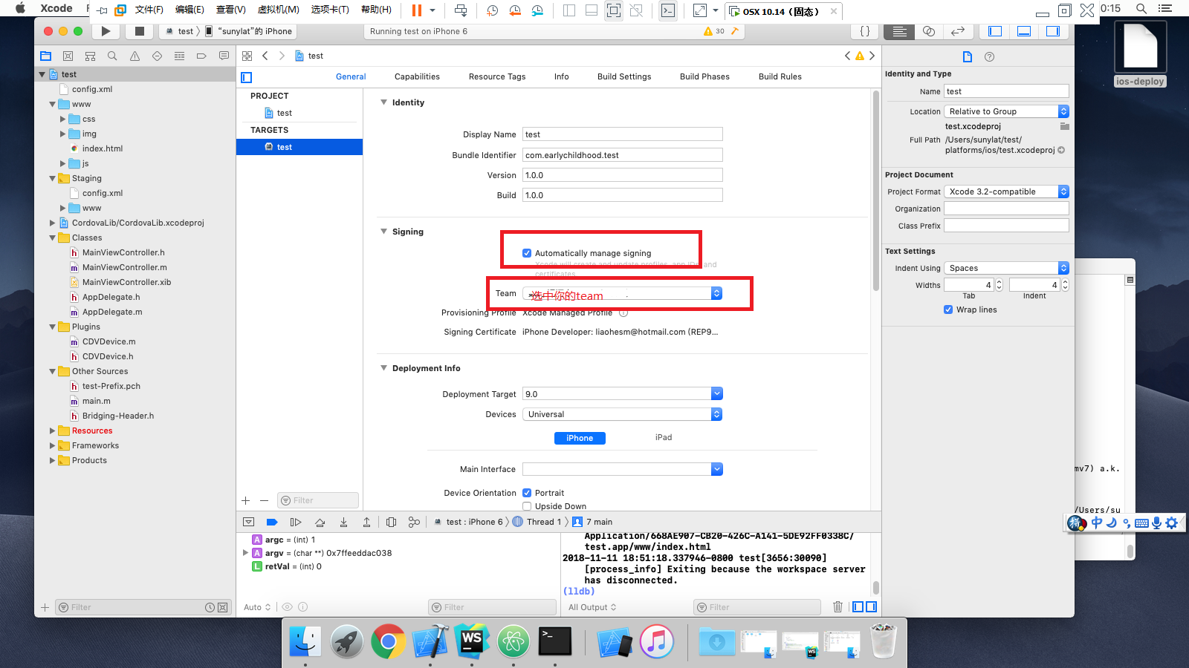Open Terminal from the Dock
This screenshot has width=1189, height=668.
554,641
